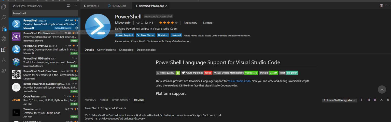The height and width of the screenshot is (122, 391).
Task: Install PowerShell UDStudio
Action: tap(74, 66)
